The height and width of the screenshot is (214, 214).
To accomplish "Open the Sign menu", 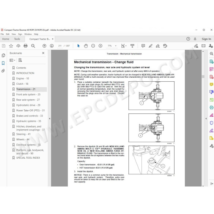I will tap(20, 34).
